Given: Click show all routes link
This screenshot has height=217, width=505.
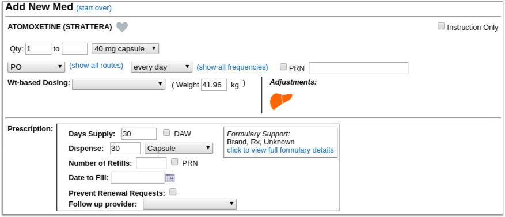Looking at the screenshot, I should click(x=96, y=66).
